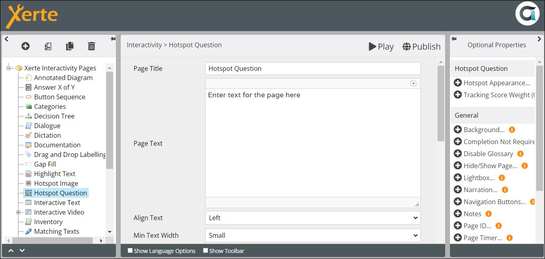Screen dimensions: 545x259
Task: Add the Narration optional property
Action: (x=458, y=190)
